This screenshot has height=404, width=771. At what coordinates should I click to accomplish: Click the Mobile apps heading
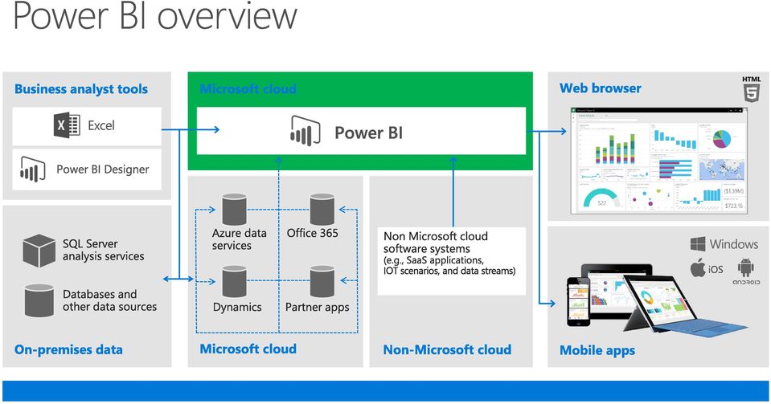point(597,350)
